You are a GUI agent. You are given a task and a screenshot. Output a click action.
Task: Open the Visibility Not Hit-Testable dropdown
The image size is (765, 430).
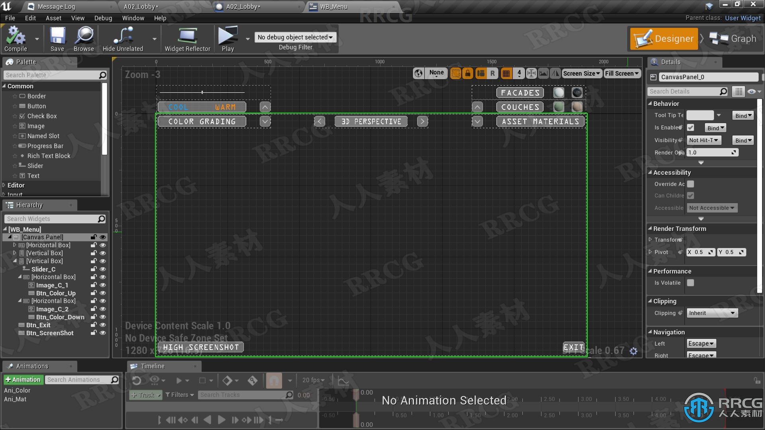(704, 140)
